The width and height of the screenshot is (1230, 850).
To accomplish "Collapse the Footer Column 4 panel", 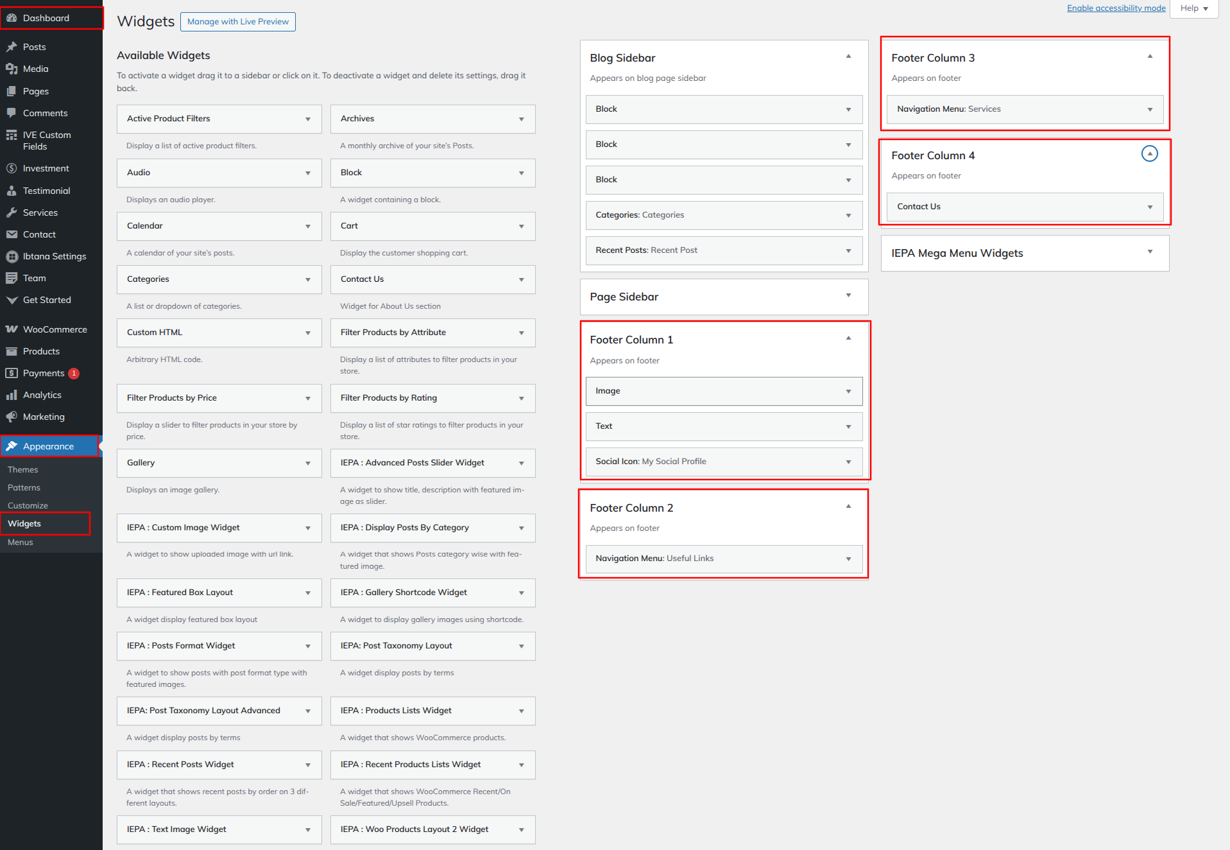I will click(x=1149, y=154).
